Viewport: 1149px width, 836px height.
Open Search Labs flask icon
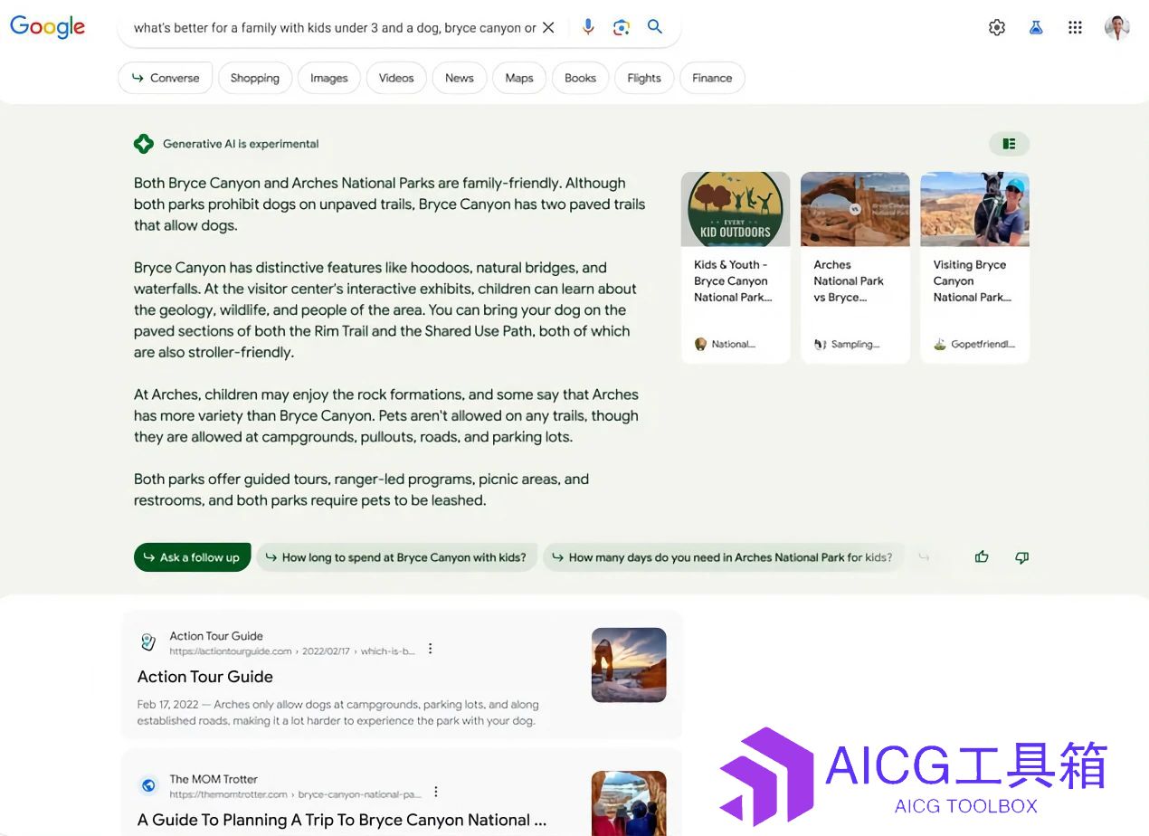[x=1036, y=28]
